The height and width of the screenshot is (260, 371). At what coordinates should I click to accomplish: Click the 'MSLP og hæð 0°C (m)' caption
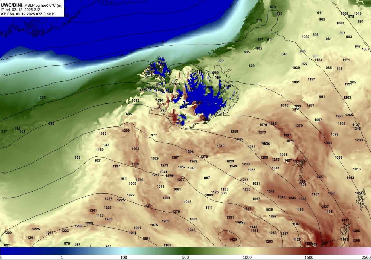[x=43, y=5]
